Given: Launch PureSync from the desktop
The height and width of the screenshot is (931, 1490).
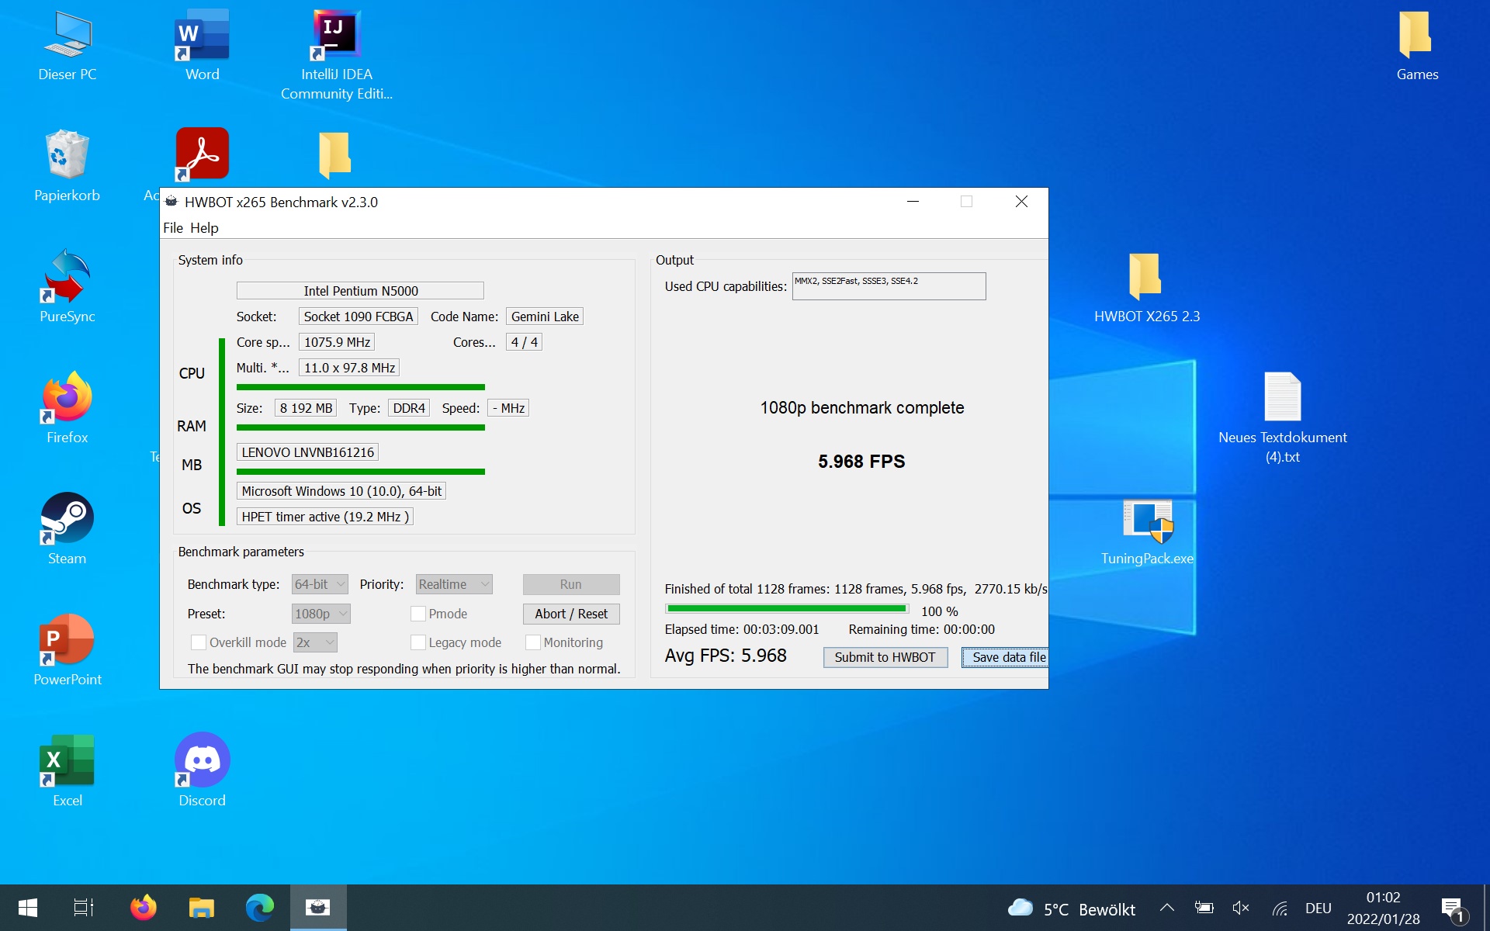Looking at the screenshot, I should point(68,287).
